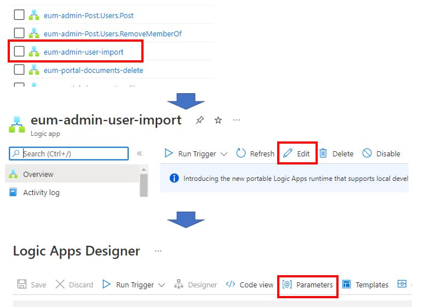Open the eum-admin-user-import logic app link
424x307 pixels.
click(83, 52)
